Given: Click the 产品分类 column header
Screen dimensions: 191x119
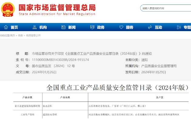Looking at the screenshot, I should 27,97.
